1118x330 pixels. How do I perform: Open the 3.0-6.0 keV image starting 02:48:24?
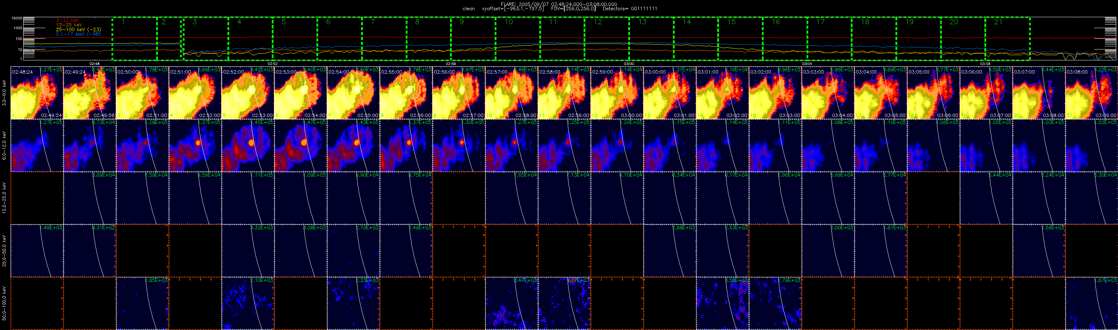click(x=37, y=93)
